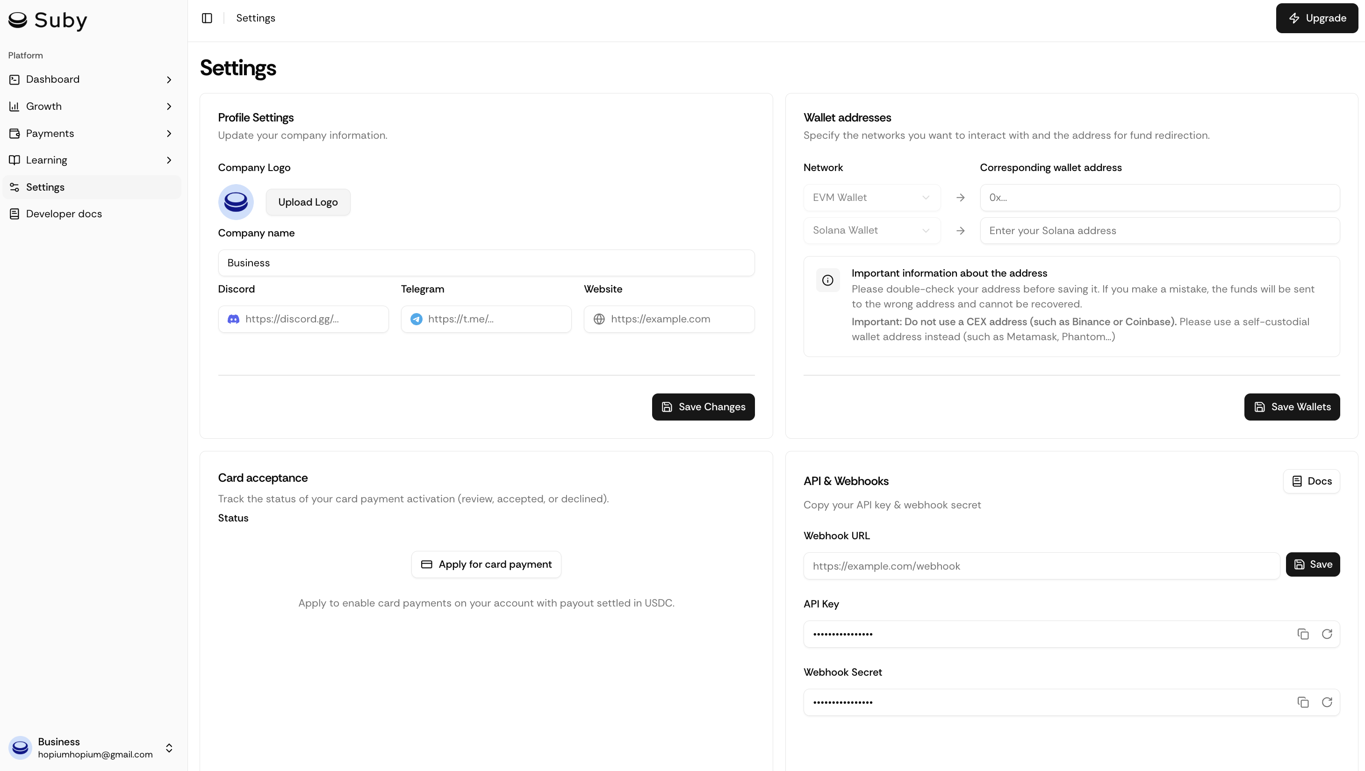Open the Solana Wallet network dropdown

pyautogui.click(x=872, y=230)
